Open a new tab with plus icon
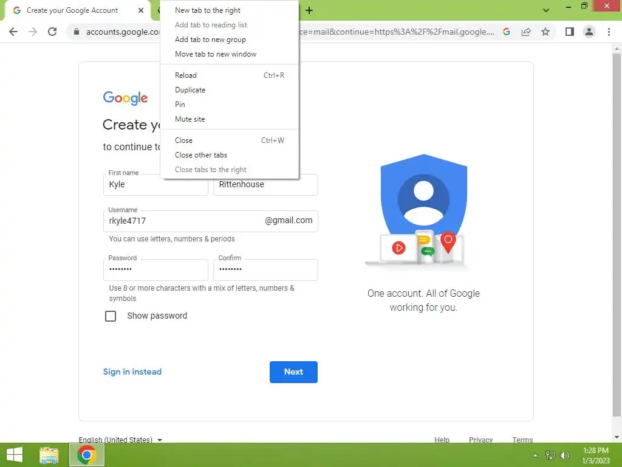Viewport: 622px width, 467px height. pyautogui.click(x=309, y=10)
